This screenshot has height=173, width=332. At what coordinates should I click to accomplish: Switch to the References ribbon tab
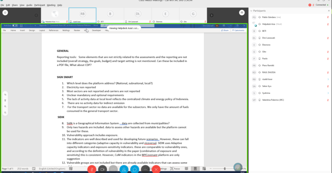tap(53, 31)
